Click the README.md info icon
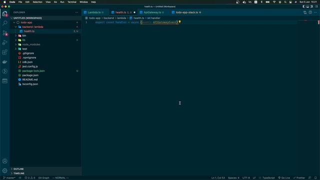 [19, 79]
